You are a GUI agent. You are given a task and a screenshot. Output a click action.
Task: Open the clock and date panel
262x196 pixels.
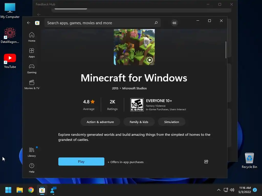245,190
